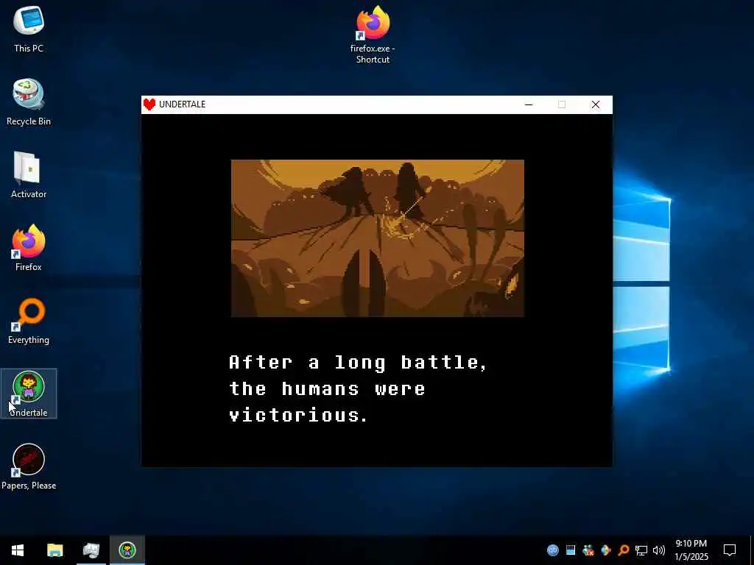Click the Undertale taskbar button
Viewport: 754px width, 565px height.
[x=127, y=550]
